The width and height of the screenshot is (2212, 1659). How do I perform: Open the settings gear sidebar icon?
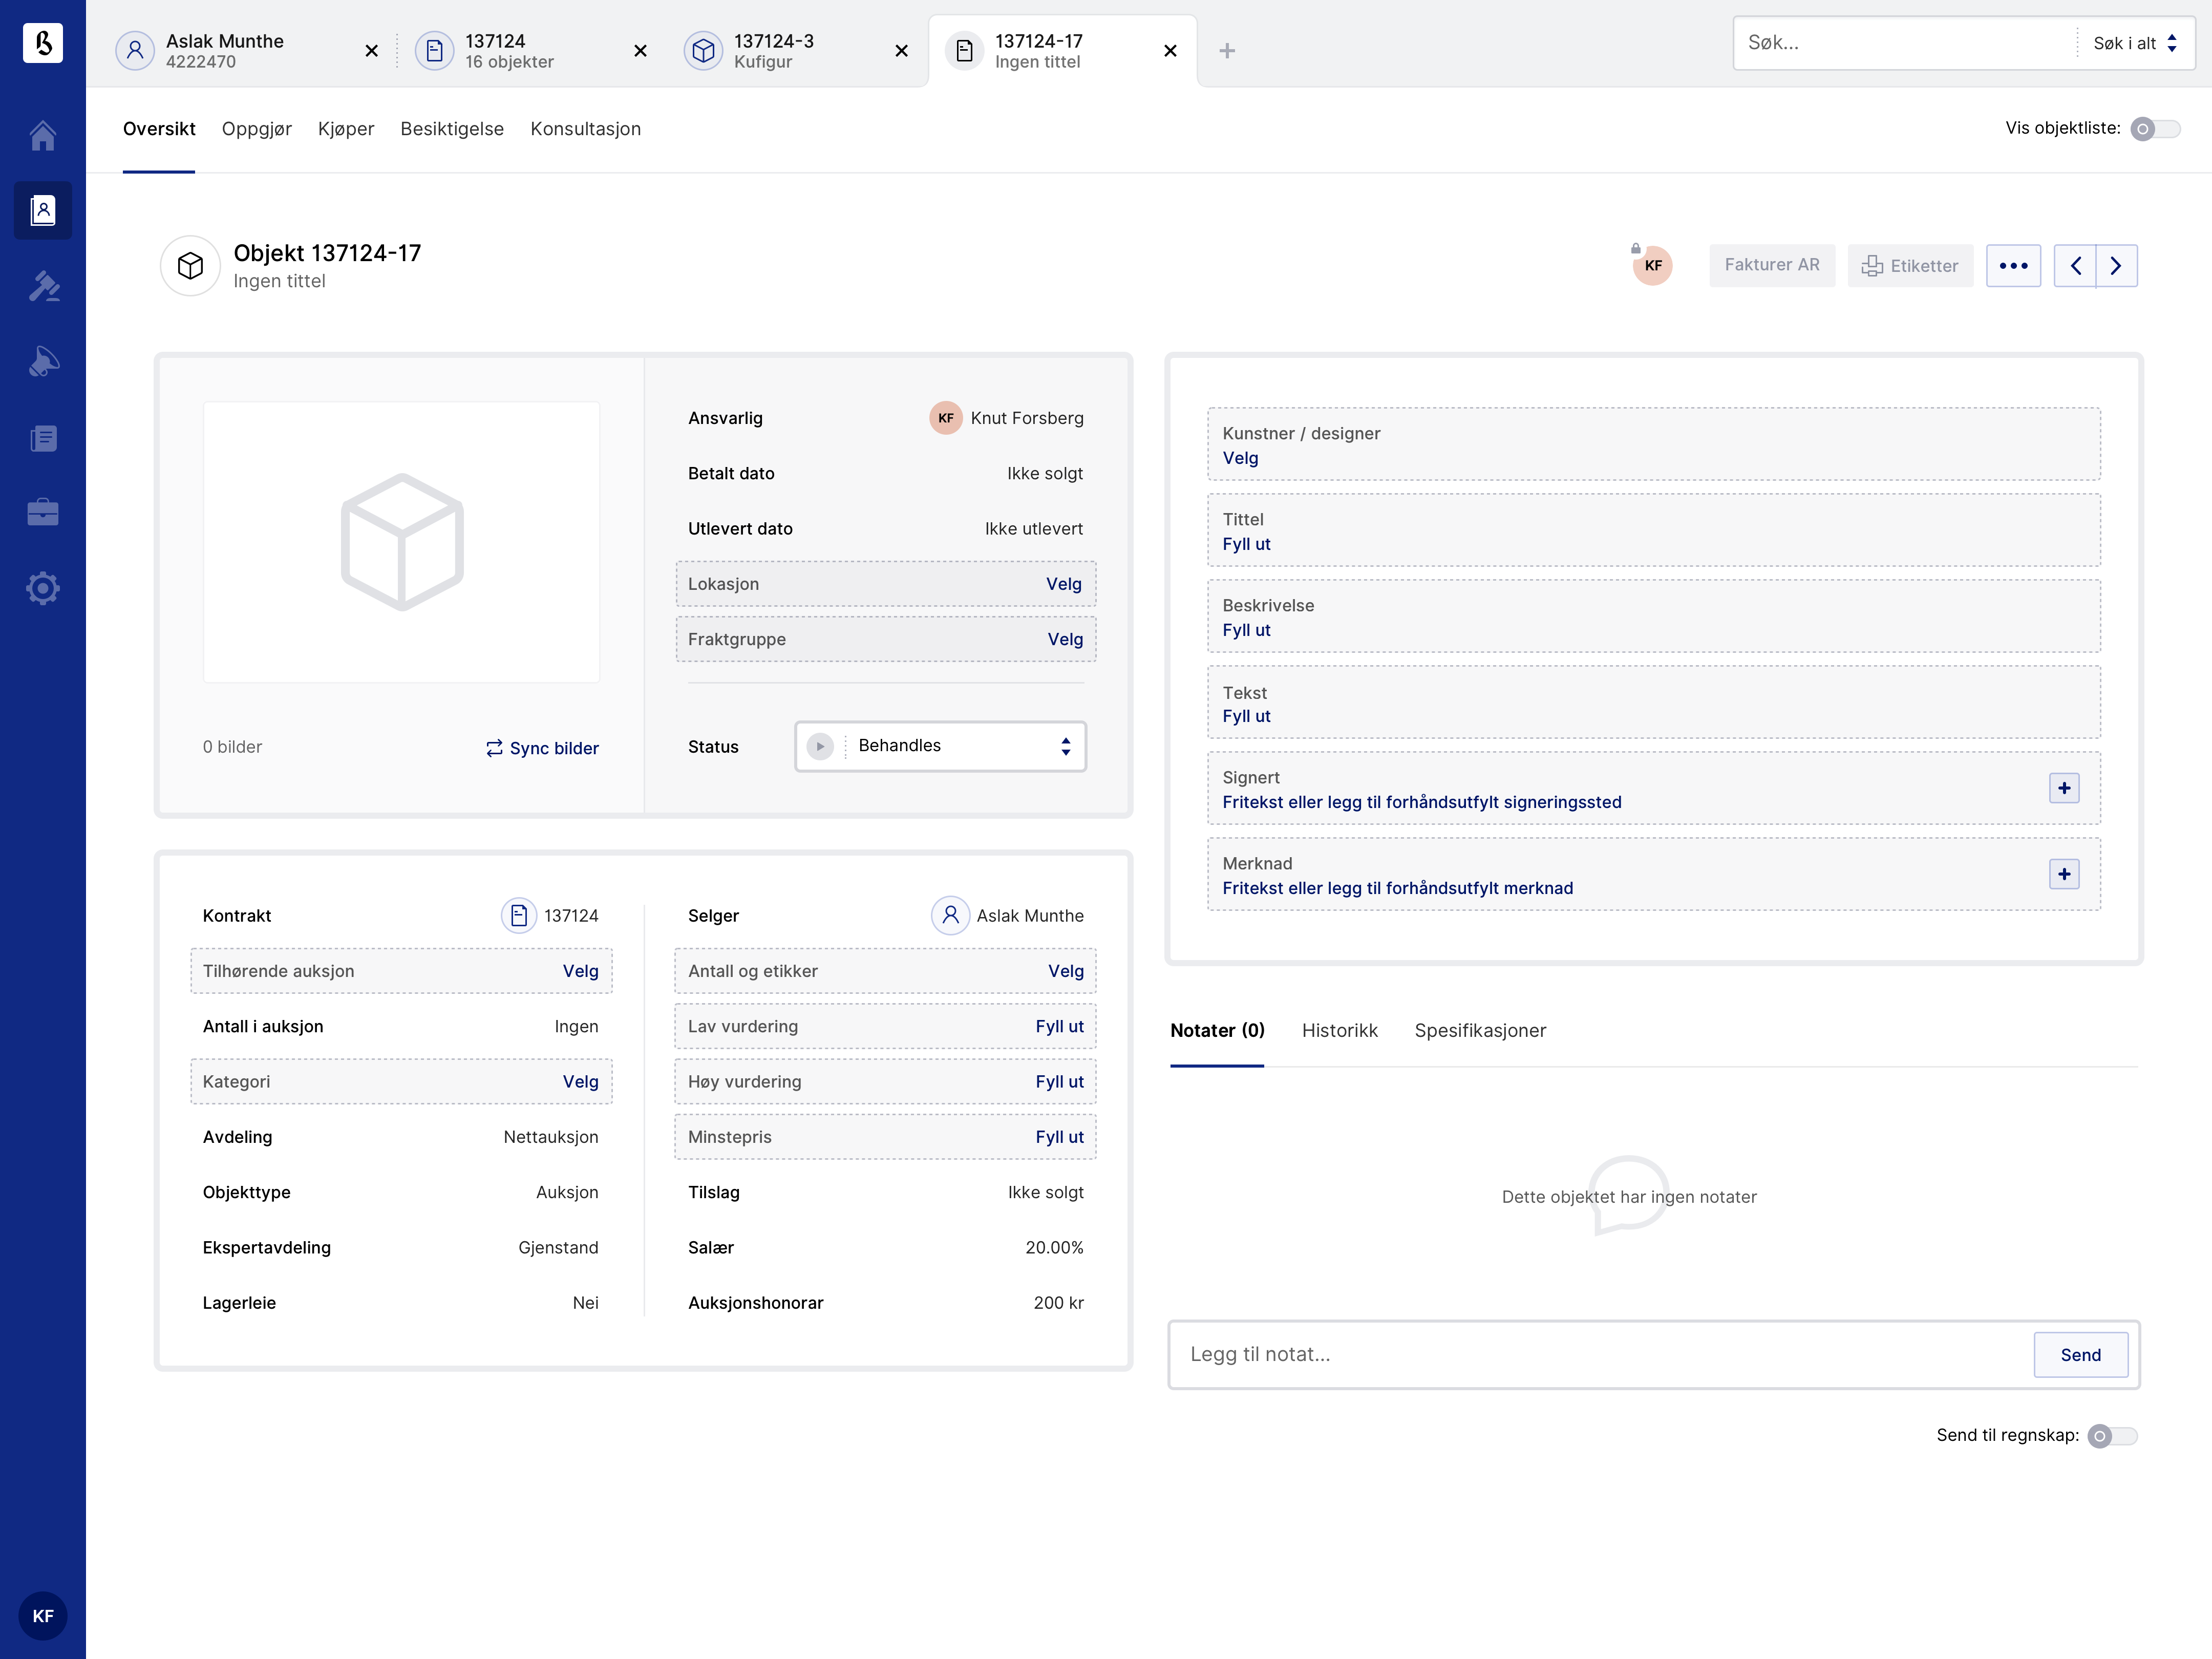(x=42, y=588)
